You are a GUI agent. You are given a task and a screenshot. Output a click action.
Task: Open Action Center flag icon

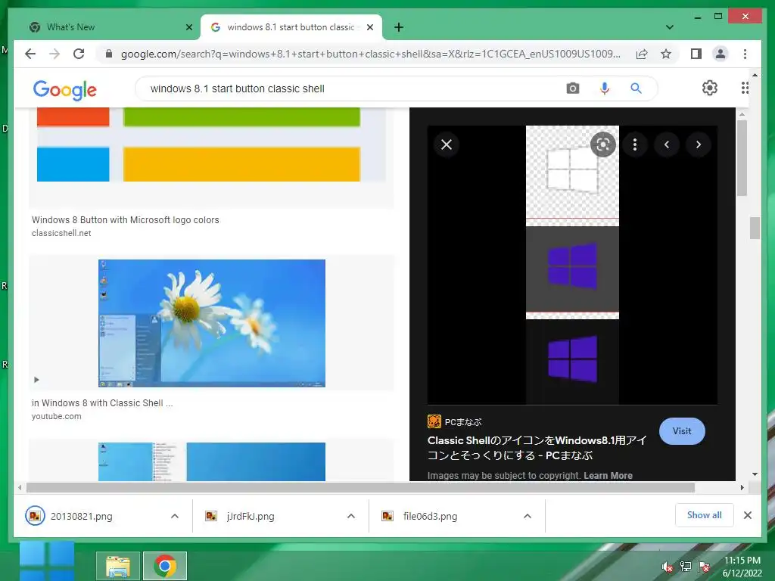[704, 567]
